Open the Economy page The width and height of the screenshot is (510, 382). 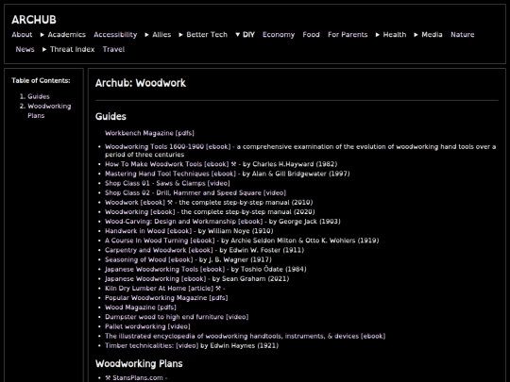pyautogui.click(x=279, y=35)
